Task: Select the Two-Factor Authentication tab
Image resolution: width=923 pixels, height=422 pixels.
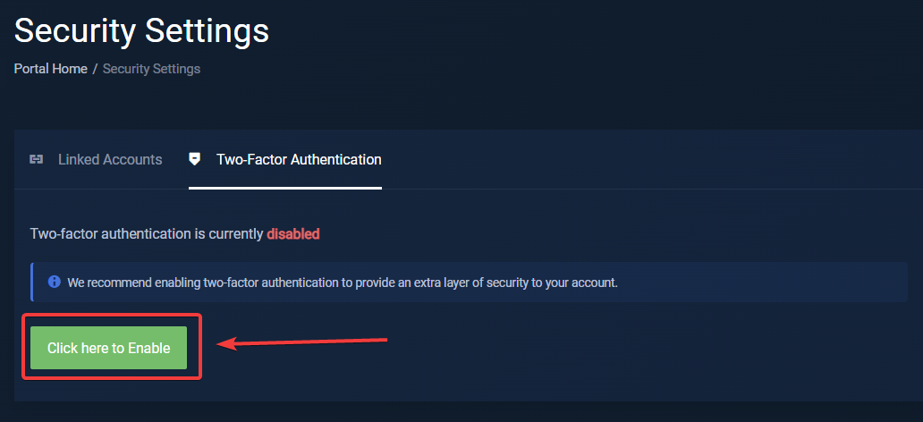Action: coord(299,159)
